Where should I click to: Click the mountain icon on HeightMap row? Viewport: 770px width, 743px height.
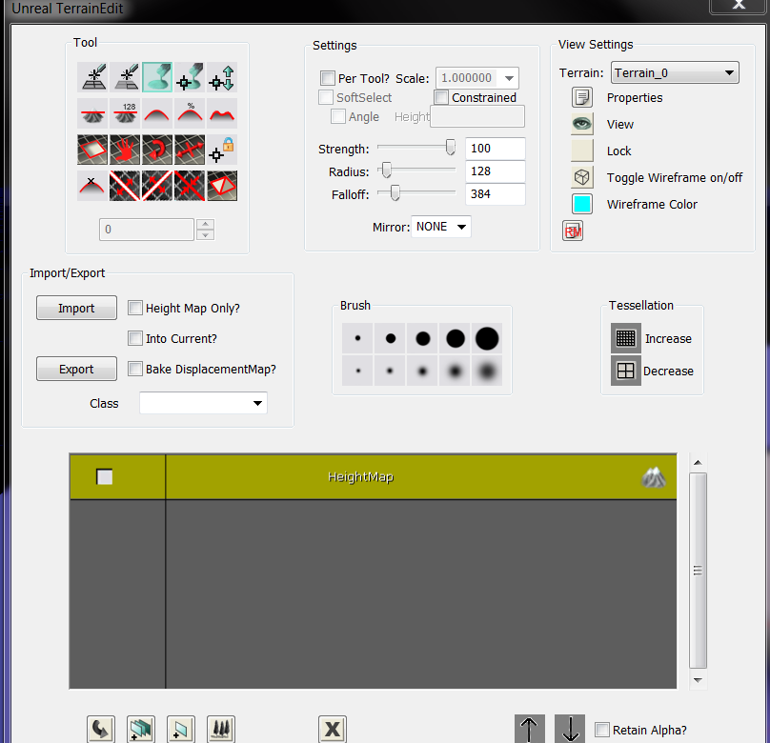coord(653,477)
